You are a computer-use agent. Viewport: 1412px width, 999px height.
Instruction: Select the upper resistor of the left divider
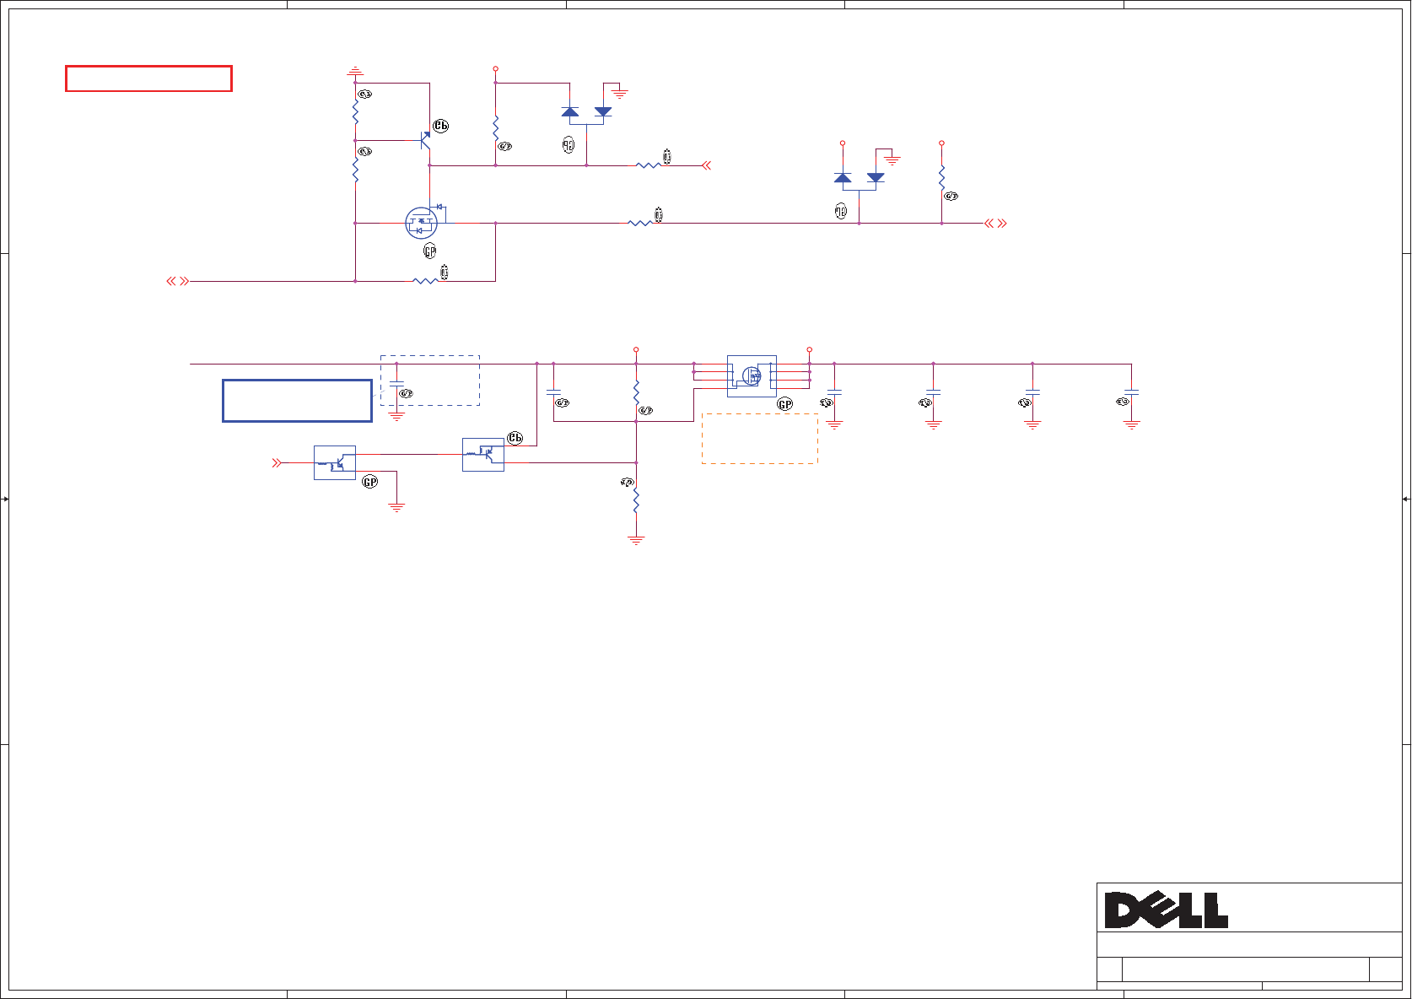[x=355, y=112]
